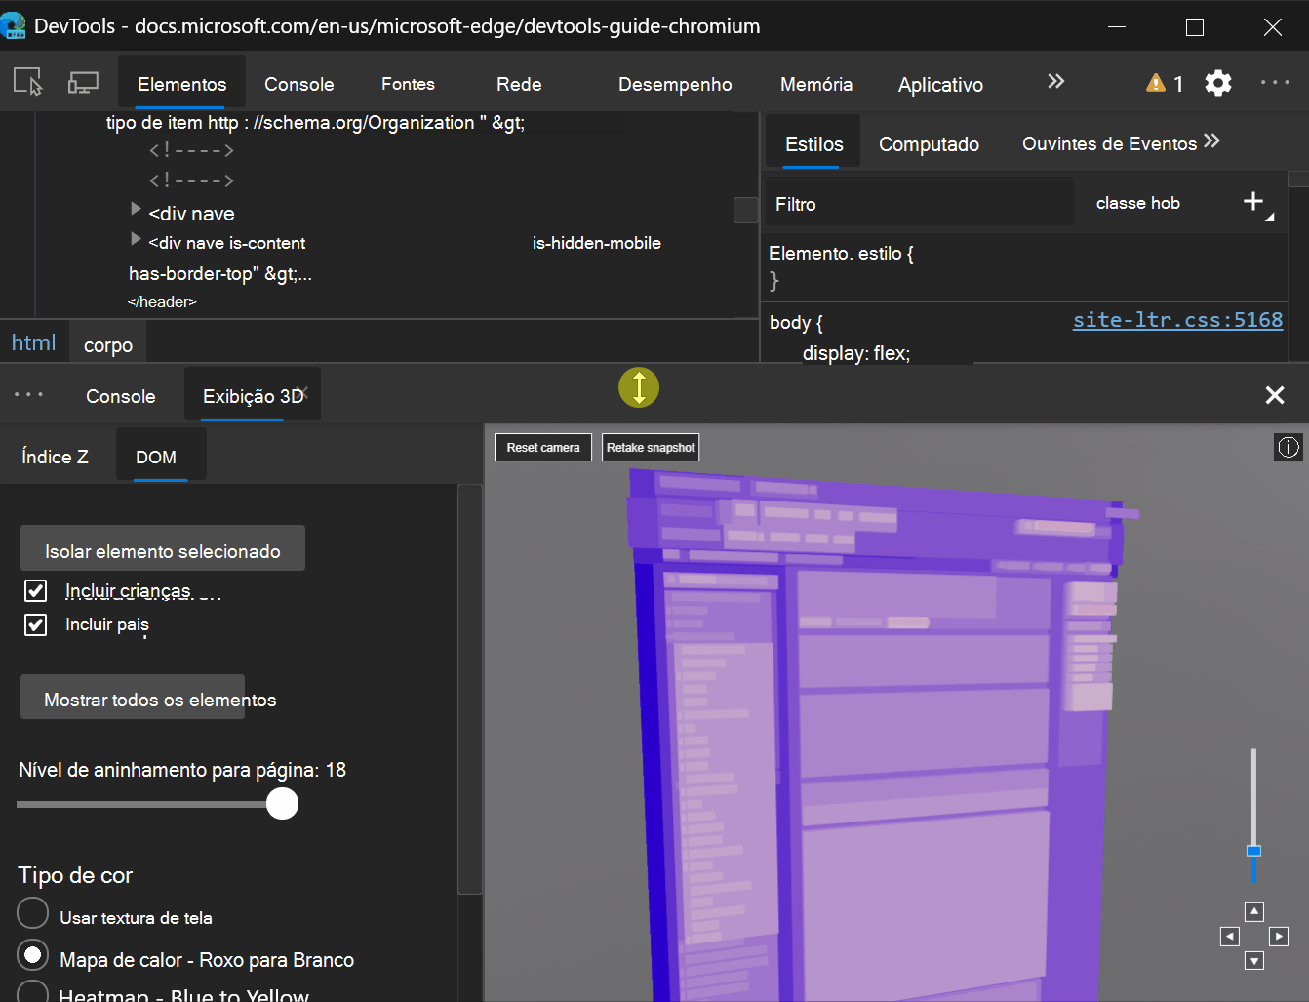The width and height of the screenshot is (1309, 1002).
Task: Open the main Console tab
Action: [x=299, y=84]
